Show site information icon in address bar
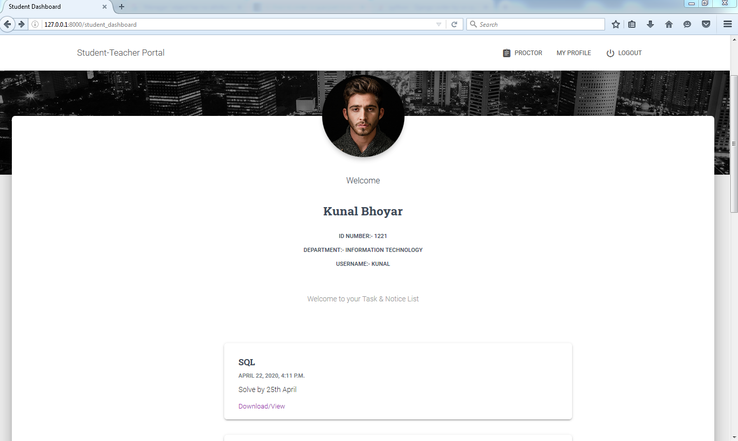 point(35,24)
